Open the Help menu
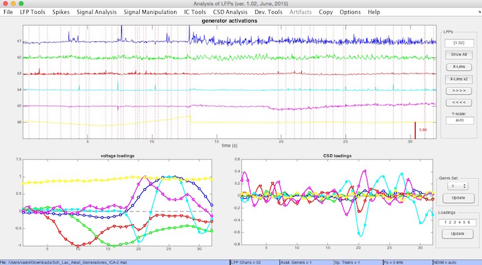 pyautogui.click(x=374, y=12)
